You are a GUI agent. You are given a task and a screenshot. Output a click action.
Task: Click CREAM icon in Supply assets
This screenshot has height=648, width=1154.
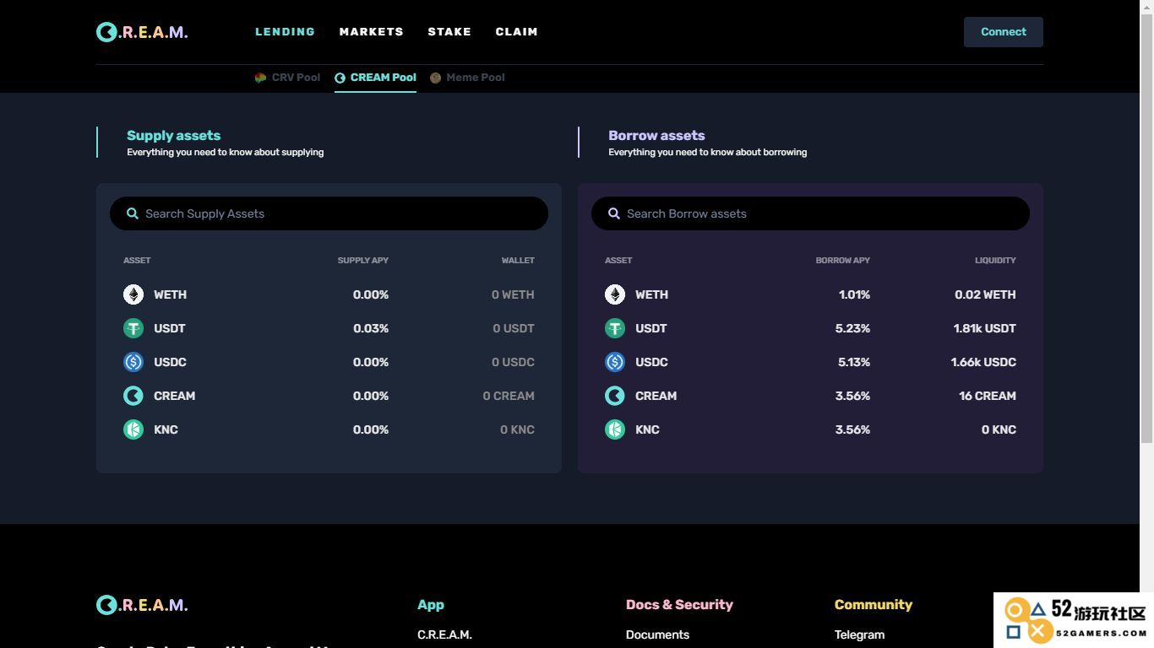pyautogui.click(x=133, y=396)
